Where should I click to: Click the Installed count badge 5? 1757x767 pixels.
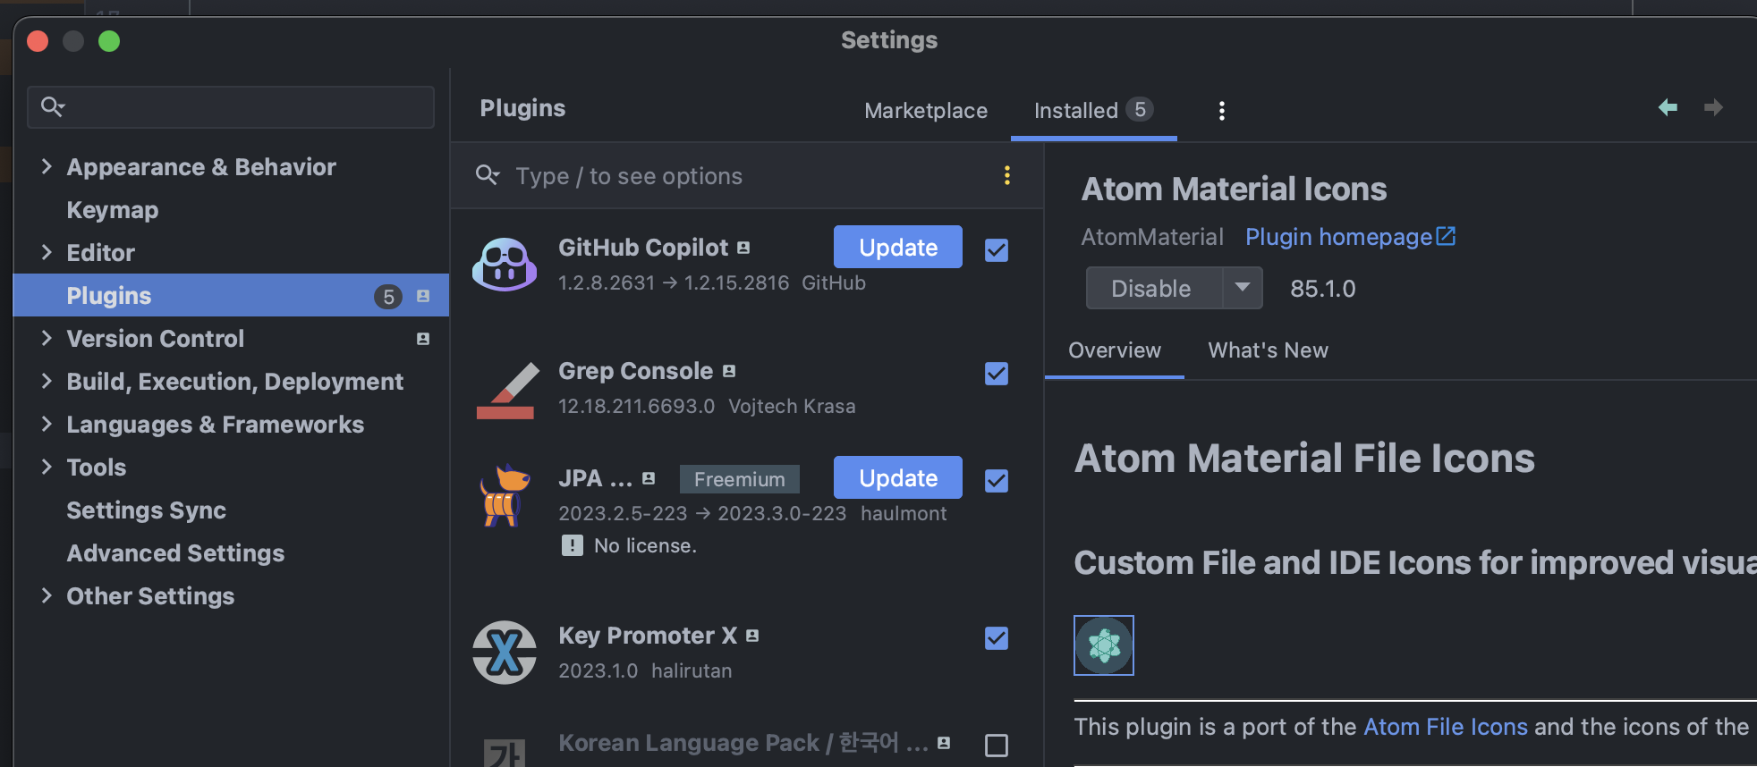click(x=1140, y=109)
